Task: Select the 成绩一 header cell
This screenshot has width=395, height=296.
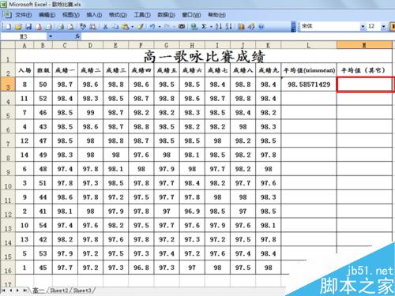Action: 65,70
